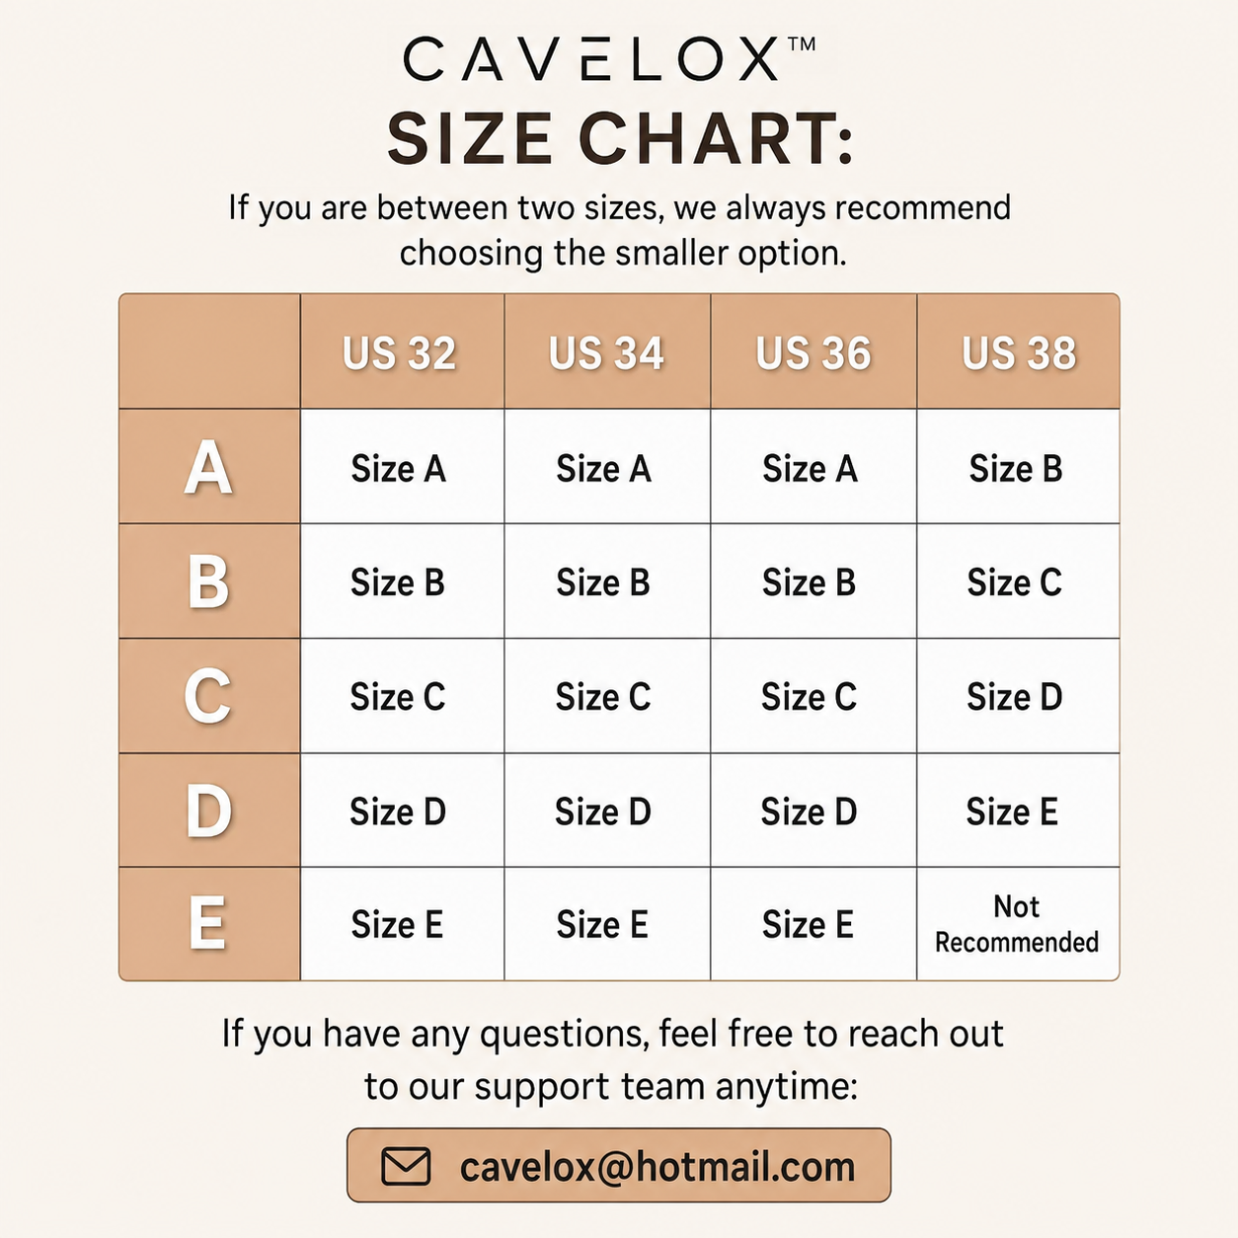Viewport: 1238px width, 1238px height.
Task: Click the row header letter B
Action: (x=208, y=581)
